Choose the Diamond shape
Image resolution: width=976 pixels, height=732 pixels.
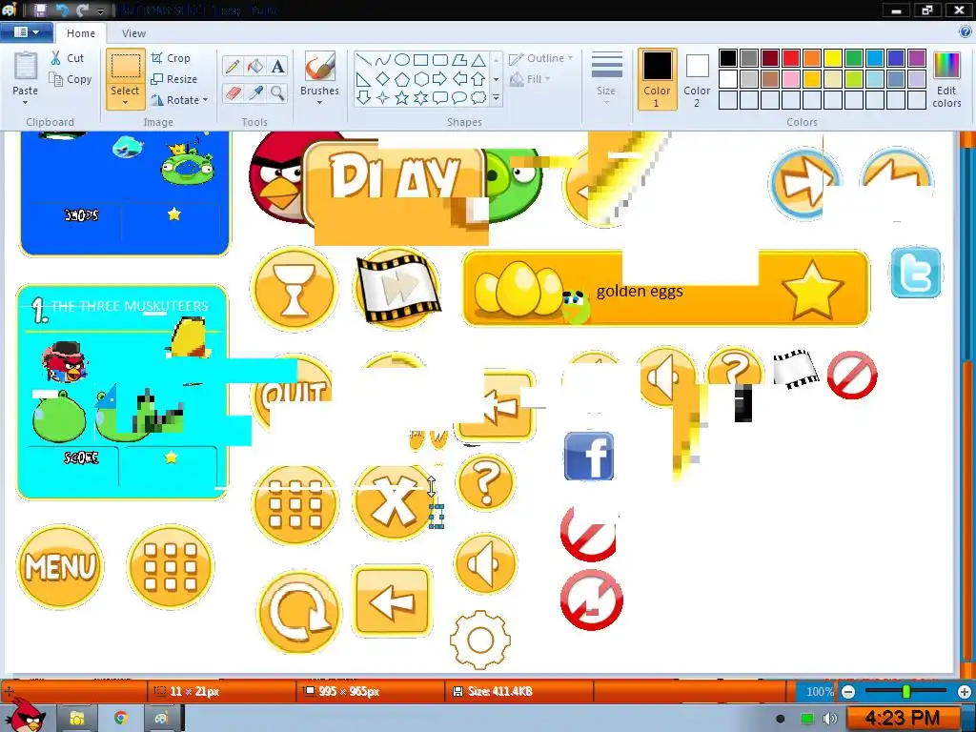click(383, 79)
